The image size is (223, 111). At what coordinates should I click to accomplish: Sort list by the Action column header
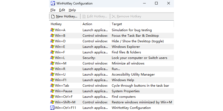[95, 24]
